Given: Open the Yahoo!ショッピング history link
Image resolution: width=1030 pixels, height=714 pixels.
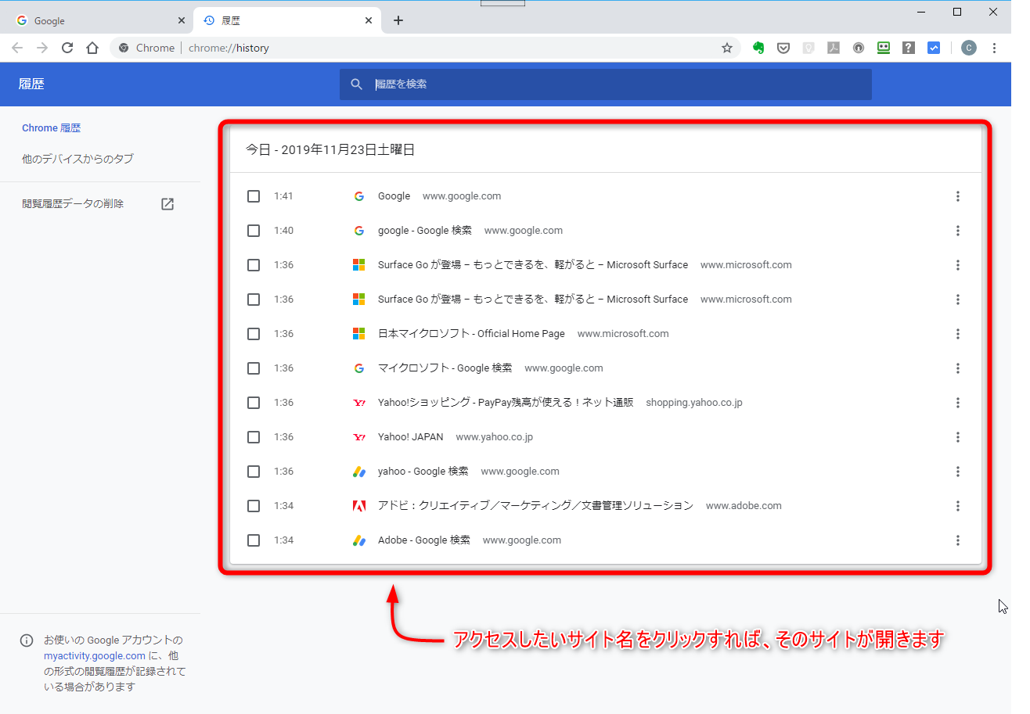Looking at the screenshot, I should point(506,403).
